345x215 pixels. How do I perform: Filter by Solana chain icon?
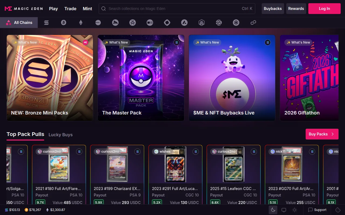pyautogui.click(x=46, y=23)
